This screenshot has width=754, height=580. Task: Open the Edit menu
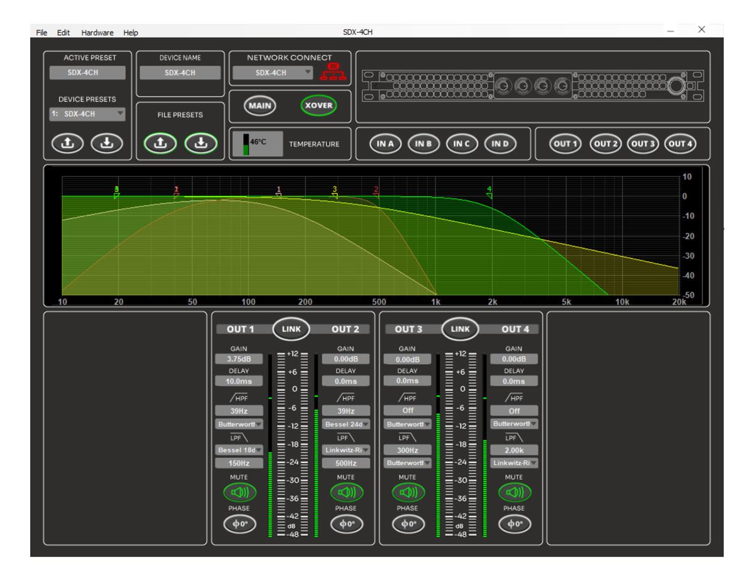tap(63, 33)
